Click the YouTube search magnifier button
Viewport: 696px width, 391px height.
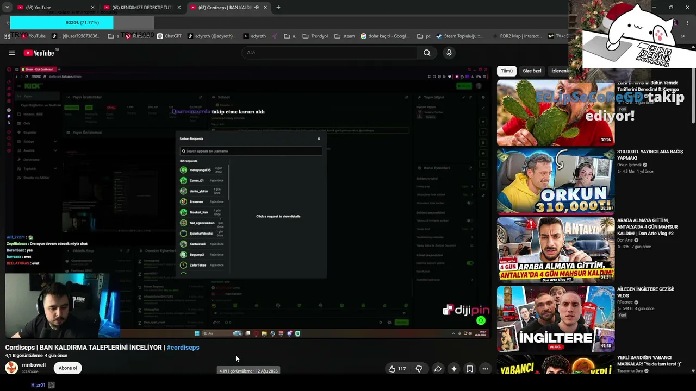coord(427,53)
